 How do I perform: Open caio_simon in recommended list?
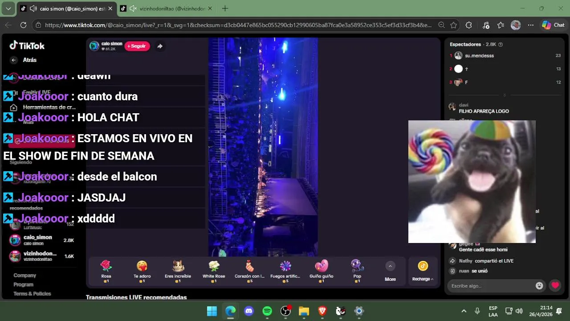click(x=41, y=240)
